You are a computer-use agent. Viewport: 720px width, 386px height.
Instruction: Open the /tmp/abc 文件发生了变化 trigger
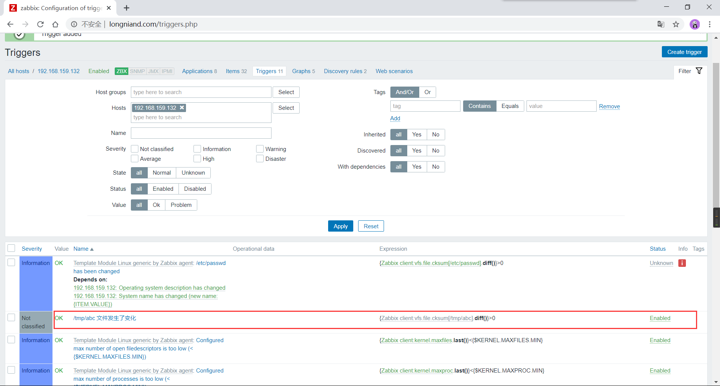[105, 318]
